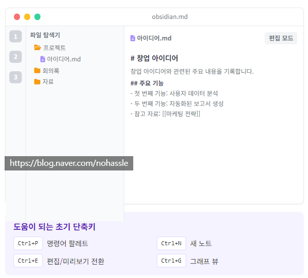Click the Ctrl+E shortcut key badge
The width and height of the screenshot is (308, 278).
pyautogui.click(x=28, y=261)
